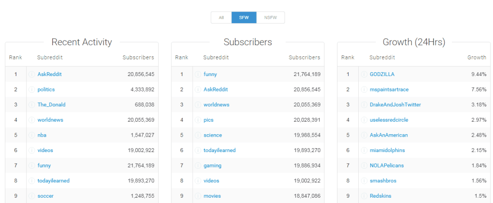493x203 pixels.
Task: Open DrakeAndJoshTwitter link
Action: [396, 105]
